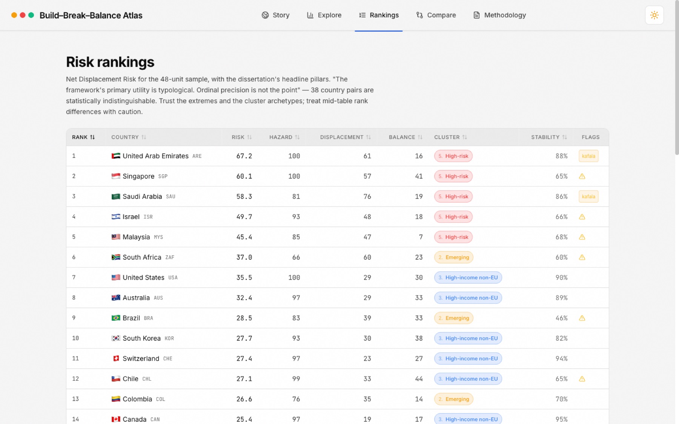Click the Singapore flag icon
Screen dimensions: 679x424
[116, 176]
